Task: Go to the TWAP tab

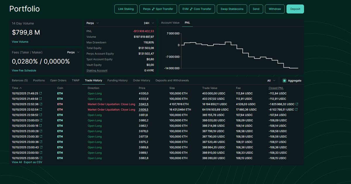Action: coord(75,80)
